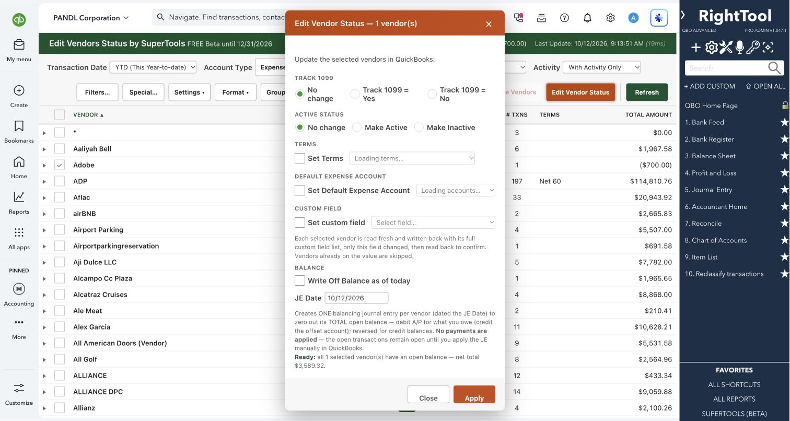Screen dimensions: 790x421
Task: Open the Customize sliders icon
Action: click(19, 388)
